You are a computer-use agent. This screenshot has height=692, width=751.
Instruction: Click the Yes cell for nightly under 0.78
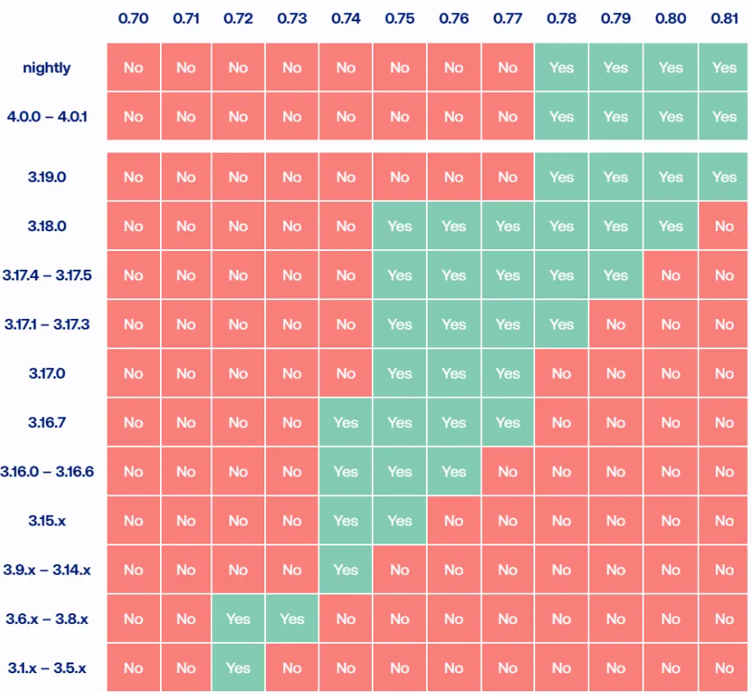click(x=561, y=68)
